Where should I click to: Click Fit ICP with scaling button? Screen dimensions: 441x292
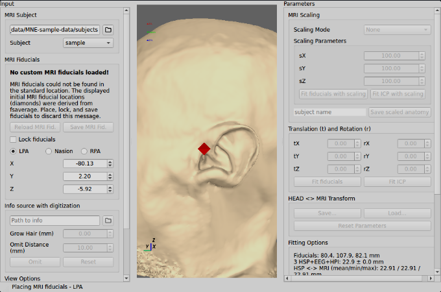pos(398,93)
